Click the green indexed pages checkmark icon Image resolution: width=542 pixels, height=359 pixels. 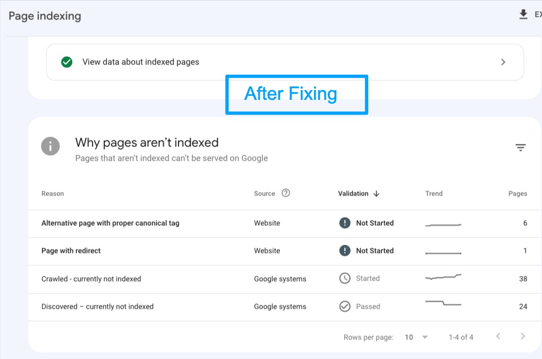[x=66, y=62]
